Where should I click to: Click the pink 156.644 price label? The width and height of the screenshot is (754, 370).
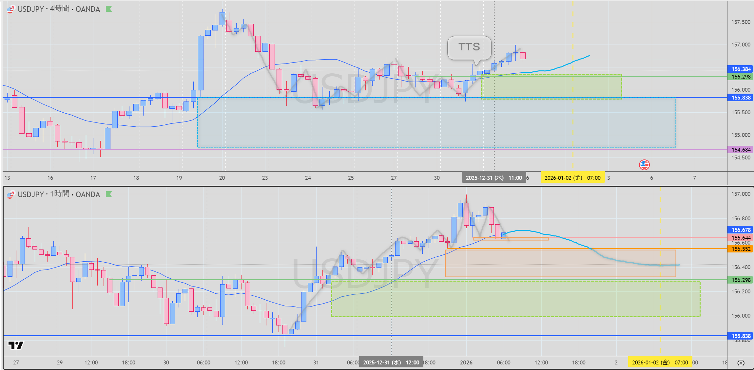point(741,238)
